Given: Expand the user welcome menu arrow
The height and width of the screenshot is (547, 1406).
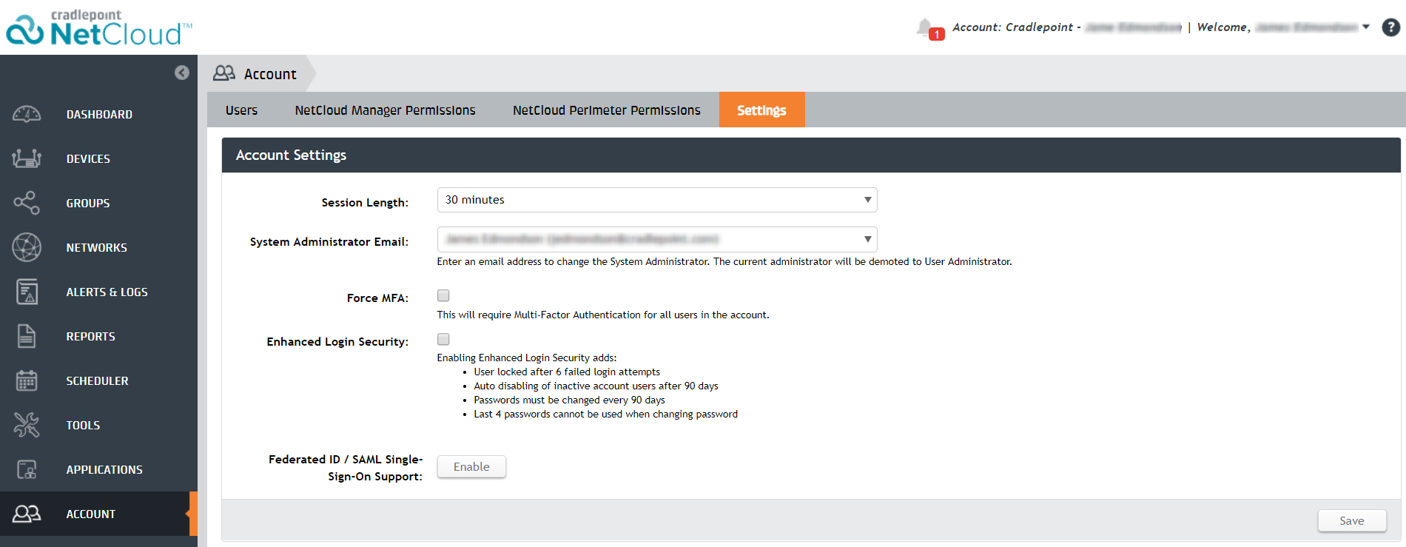Looking at the screenshot, I should [1366, 27].
